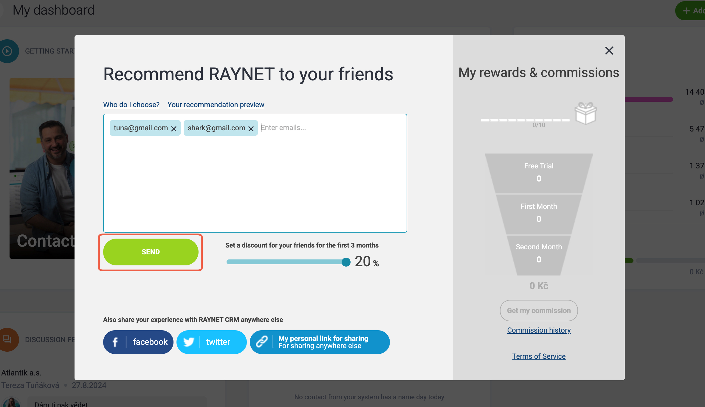This screenshot has height=407, width=705.
Task: Open 'Your recommendation preview' link
Action: pyautogui.click(x=216, y=105)
